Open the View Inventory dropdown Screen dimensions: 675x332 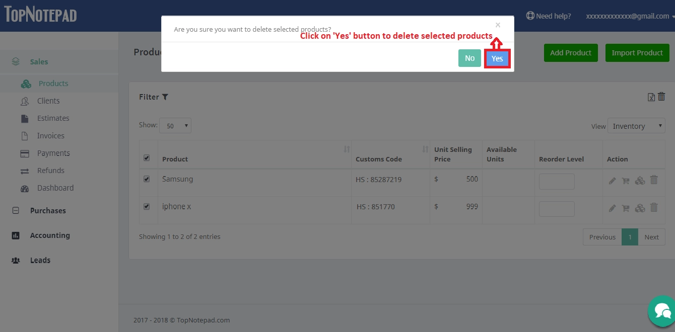click(636, 126)
